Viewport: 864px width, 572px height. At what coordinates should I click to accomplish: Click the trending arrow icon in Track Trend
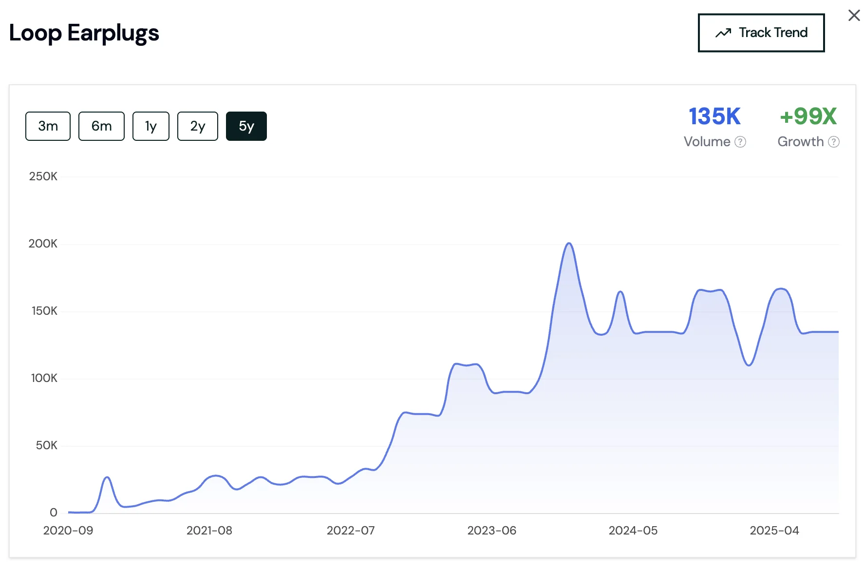723,33
